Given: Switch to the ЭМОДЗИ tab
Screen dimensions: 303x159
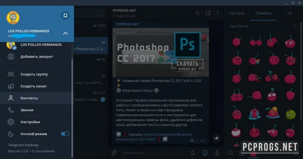Looking at the screenshot, I should [237, 14].
